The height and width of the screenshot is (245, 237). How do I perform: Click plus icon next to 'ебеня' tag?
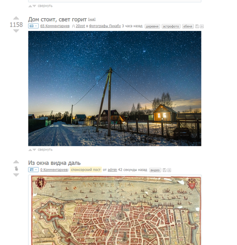(x=202, y=26)
